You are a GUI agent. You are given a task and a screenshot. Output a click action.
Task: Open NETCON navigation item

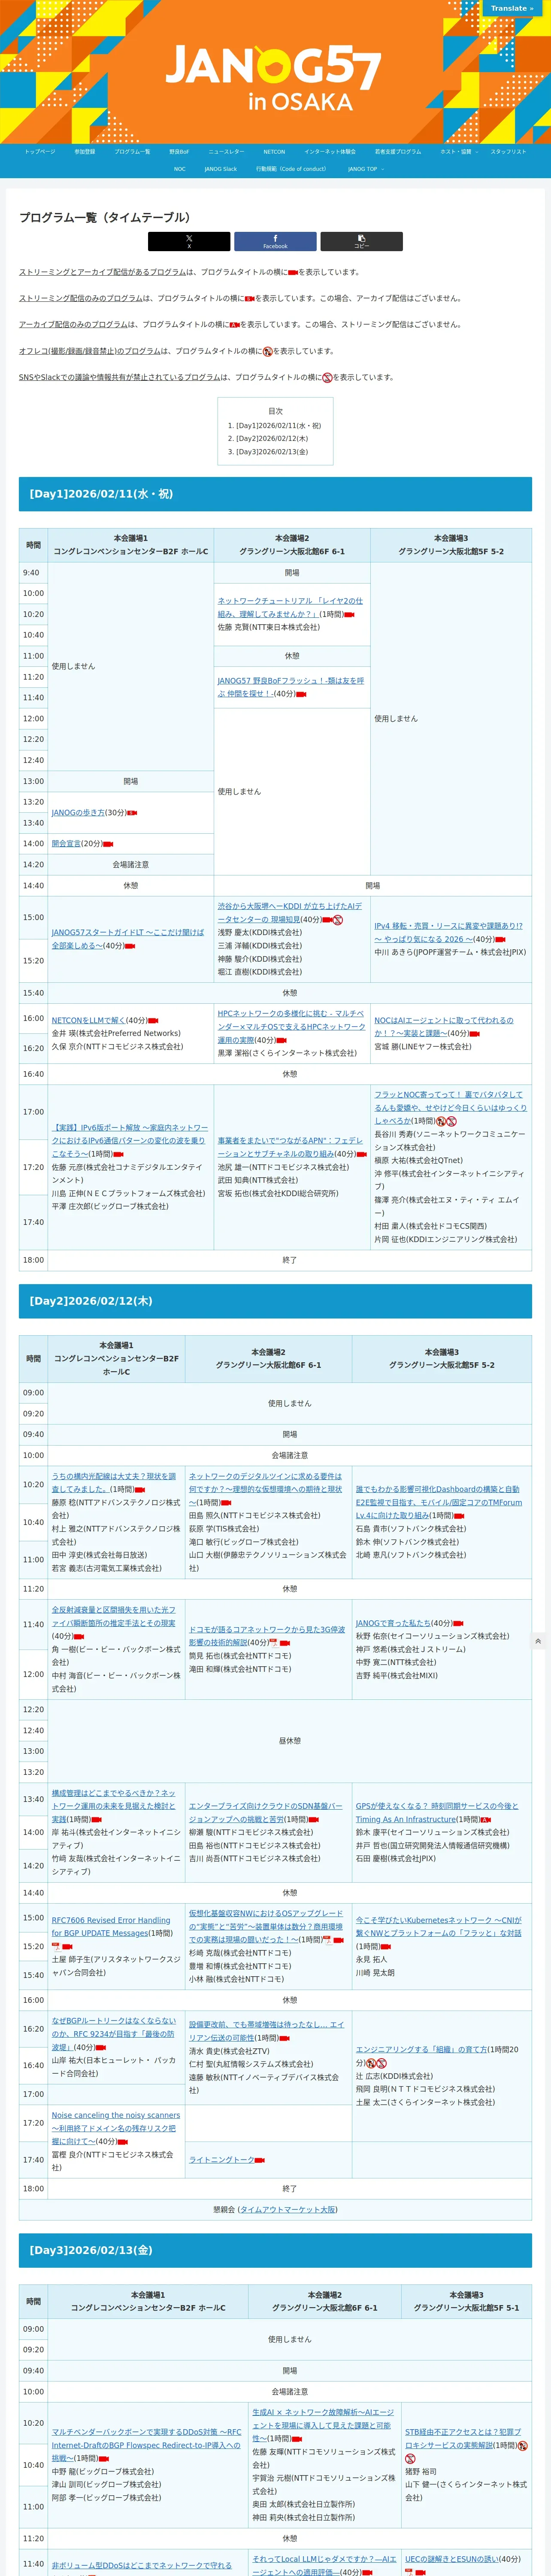274,152
